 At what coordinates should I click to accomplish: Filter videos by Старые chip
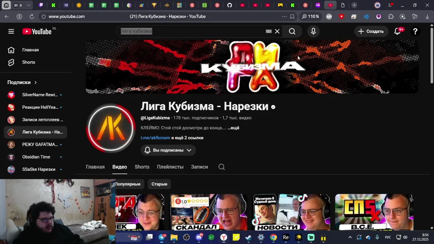(x=159, y=184)
